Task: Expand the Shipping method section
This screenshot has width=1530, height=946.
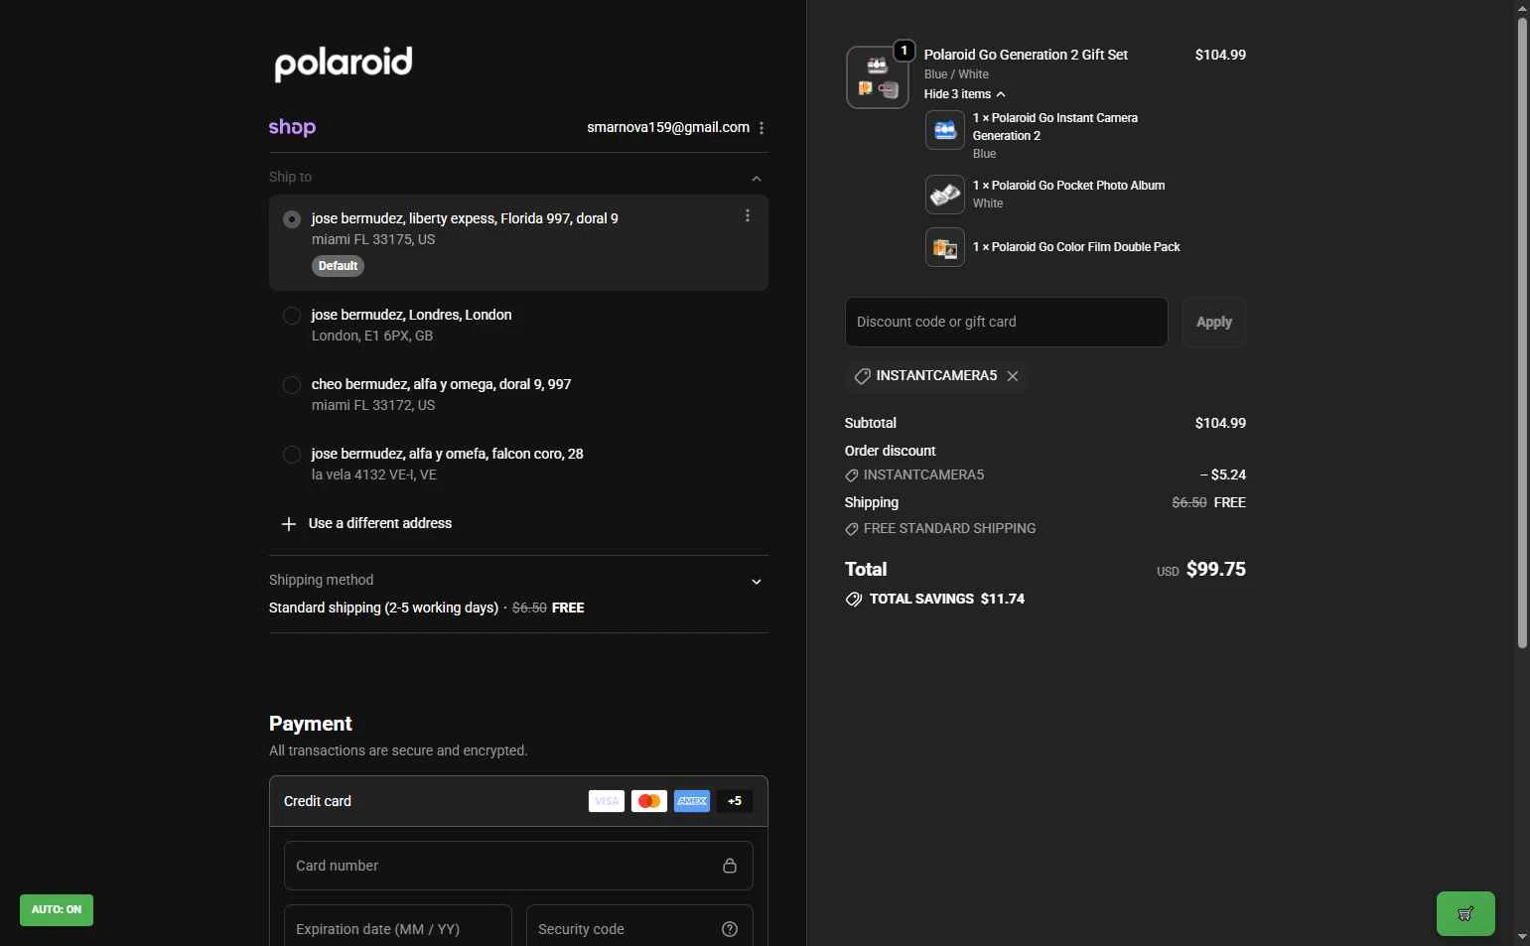Action: [x=757, y=582]
